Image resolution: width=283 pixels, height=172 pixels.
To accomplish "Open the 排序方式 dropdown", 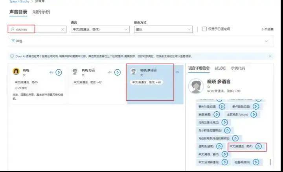I will pos(164,29).
